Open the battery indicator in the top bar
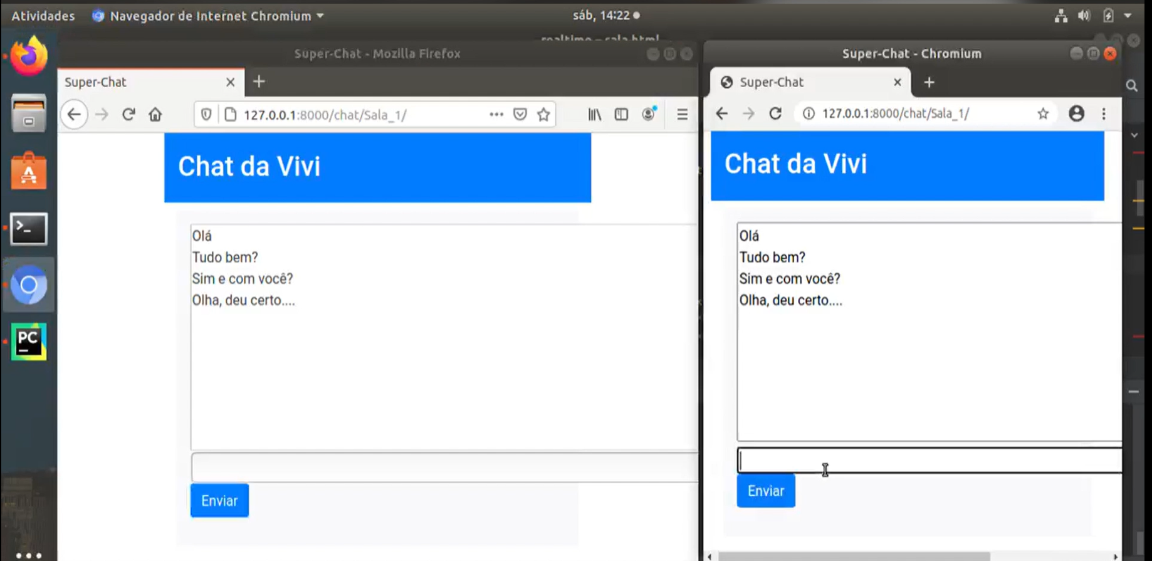 (1108, 16)
